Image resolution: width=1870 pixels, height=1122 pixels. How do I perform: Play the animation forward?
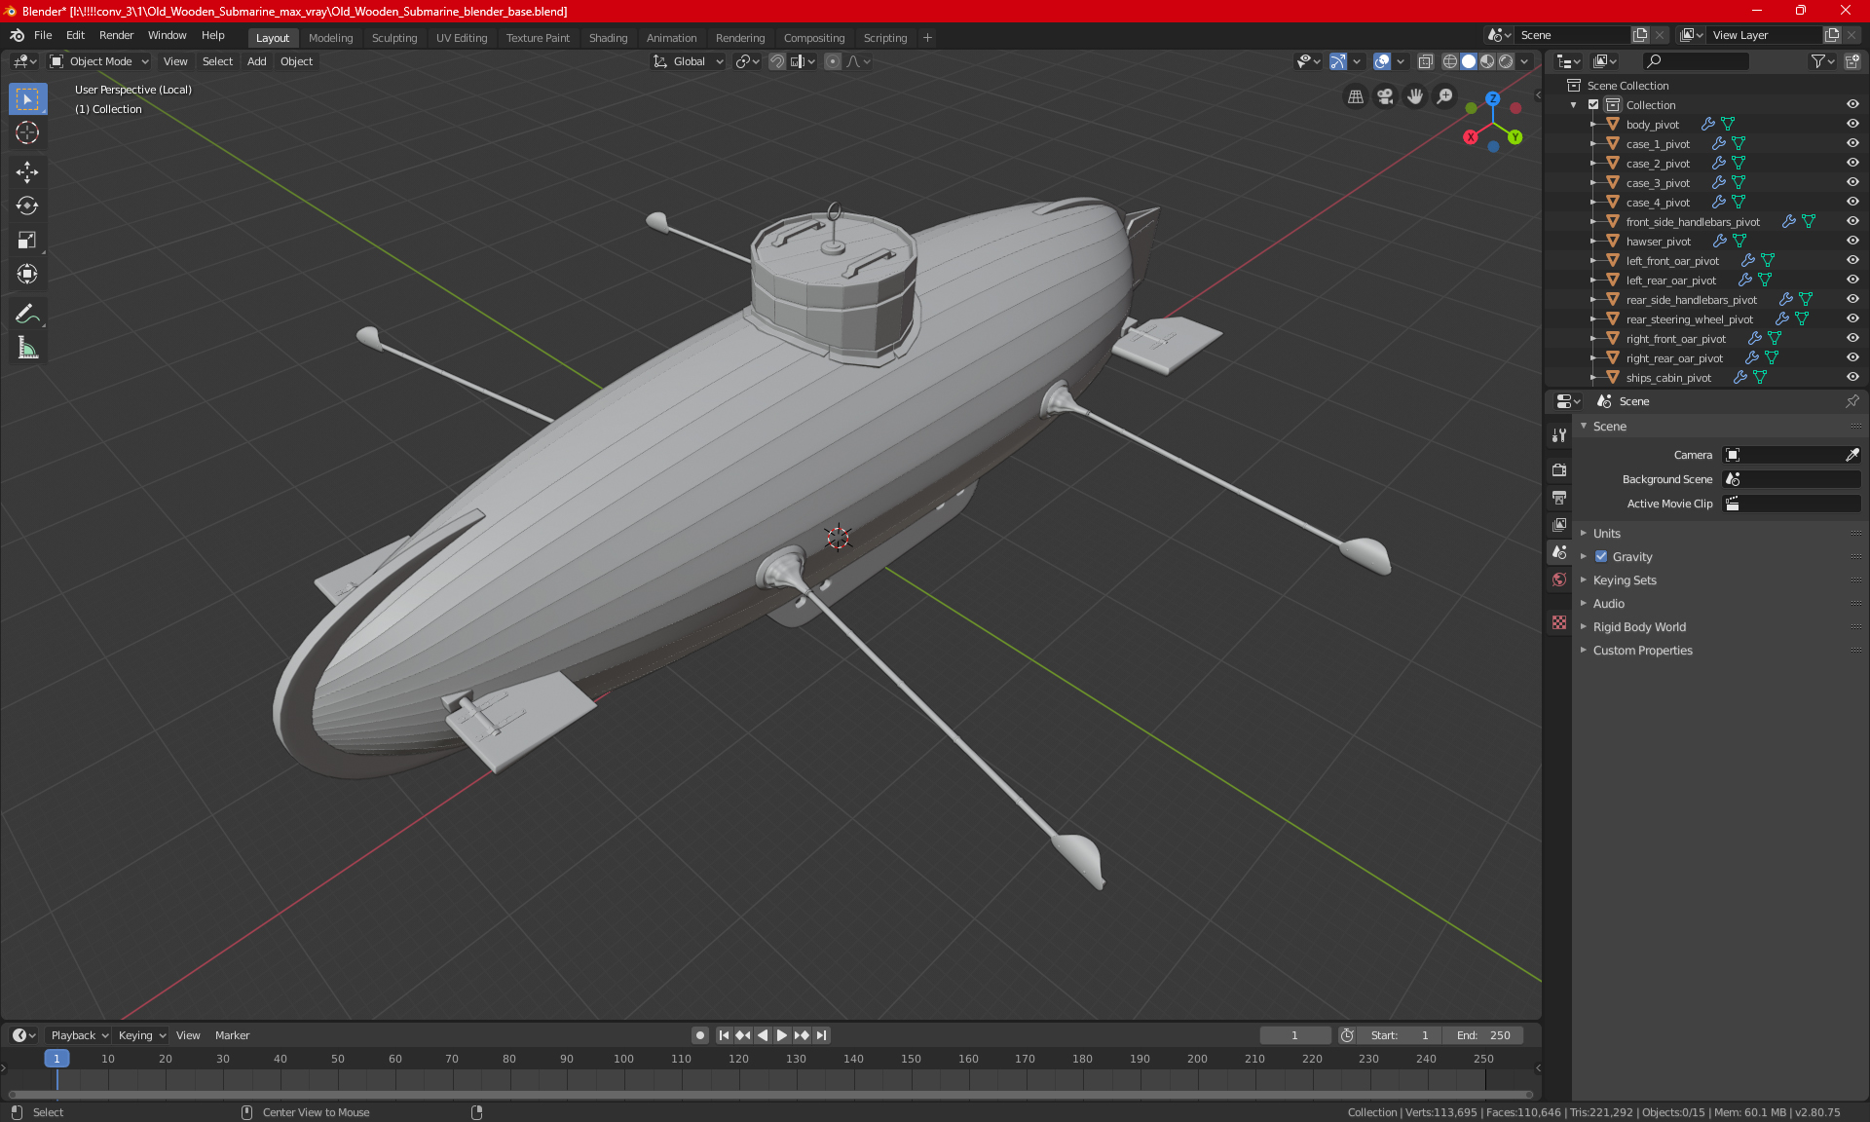point(781,1035)
